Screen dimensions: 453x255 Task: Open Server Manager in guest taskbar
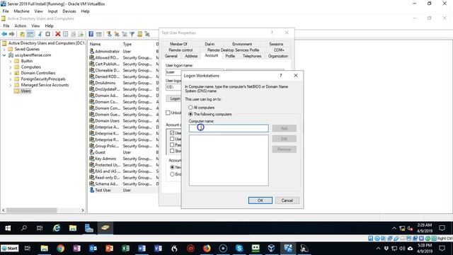[89, 228]
